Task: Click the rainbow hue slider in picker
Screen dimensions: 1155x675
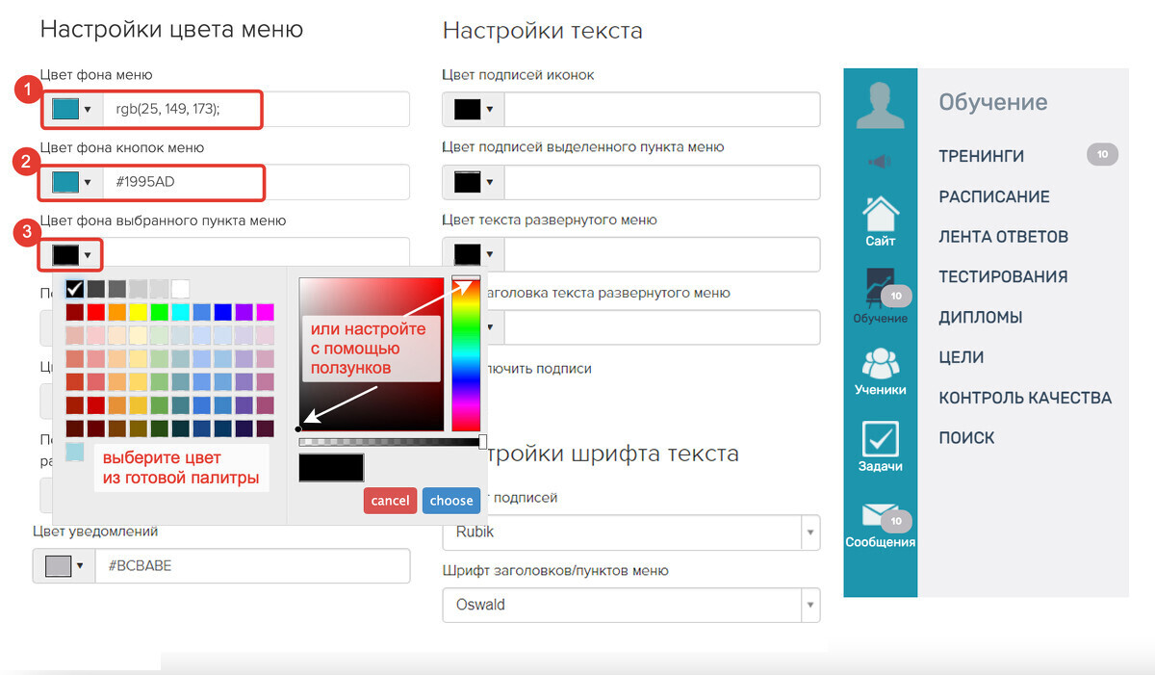Action: 466,354
